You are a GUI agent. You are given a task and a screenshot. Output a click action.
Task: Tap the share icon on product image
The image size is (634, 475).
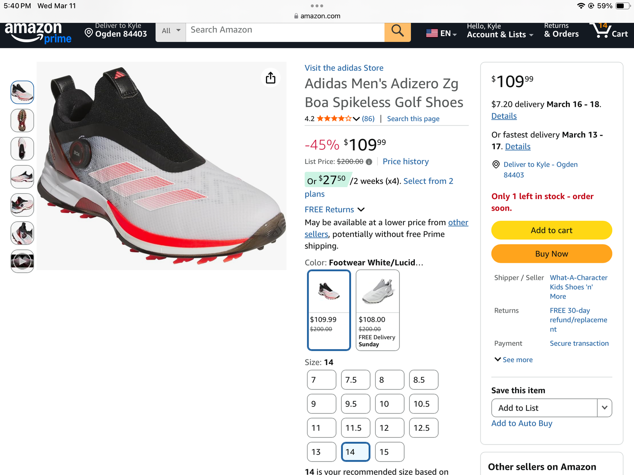pos(271,78)
